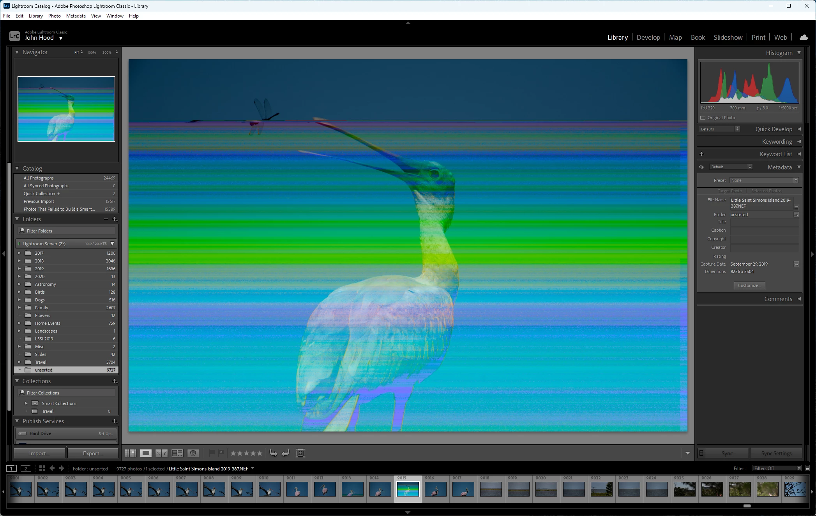The image size is (816, 516).
Task: Rotate photo counterclockwise
Action: click(x=273, y=453)
